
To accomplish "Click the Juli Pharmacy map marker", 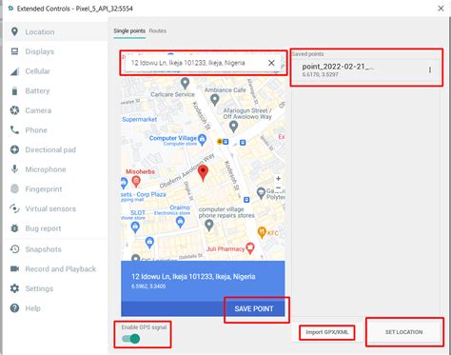I will pyautogui.click(x=250, y=248).
